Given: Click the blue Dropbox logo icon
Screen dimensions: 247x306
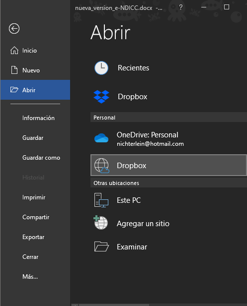Looking at the screenshot, I should 101,97.
